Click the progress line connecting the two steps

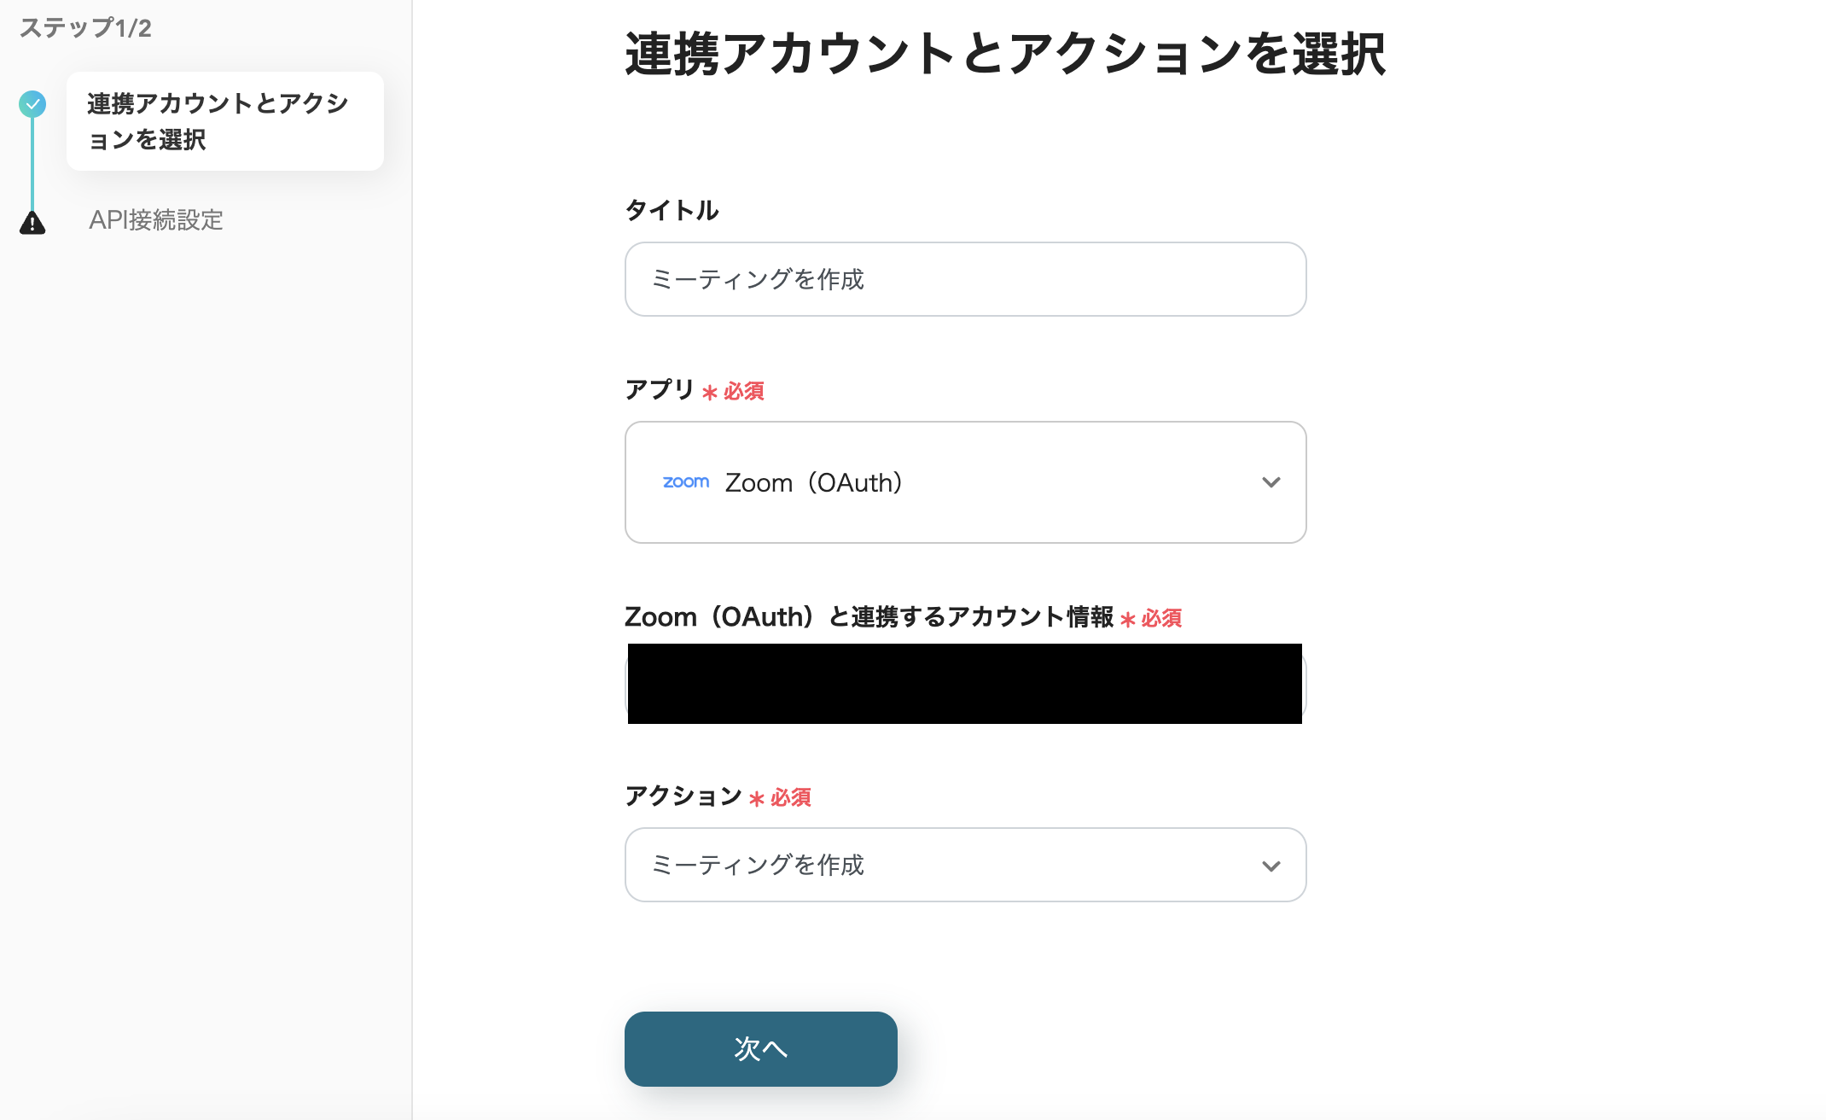click(x=32, y=162)
